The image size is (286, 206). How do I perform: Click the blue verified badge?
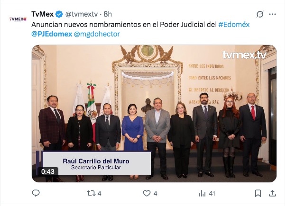(x=59, y=14)
